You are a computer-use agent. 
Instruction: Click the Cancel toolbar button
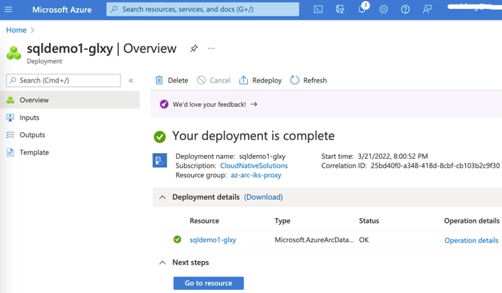coord(214,80)
